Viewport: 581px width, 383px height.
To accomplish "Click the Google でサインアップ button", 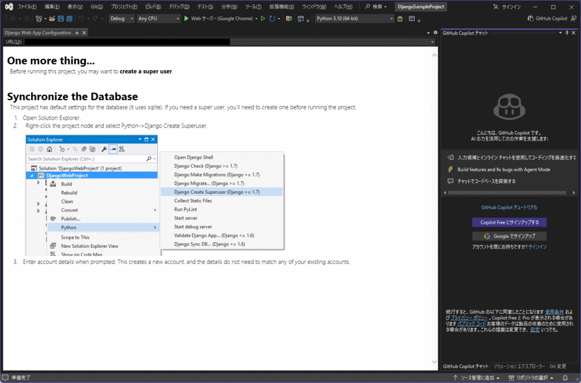I will coord(510,236).
